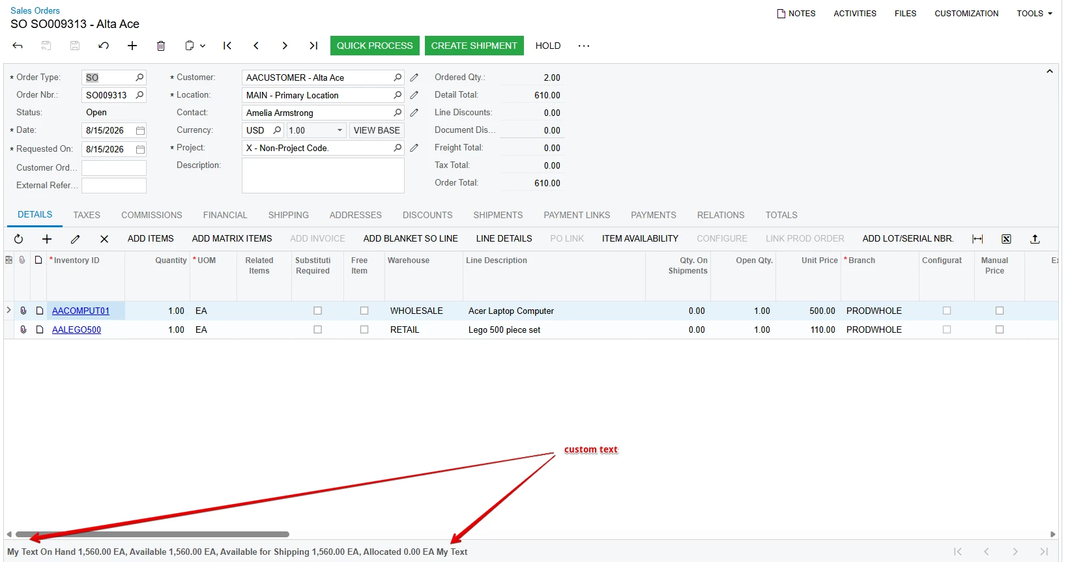Switch to the Shipping tab
The height and width of the screenshot is (562, 1070).
[x=289, y=215]
